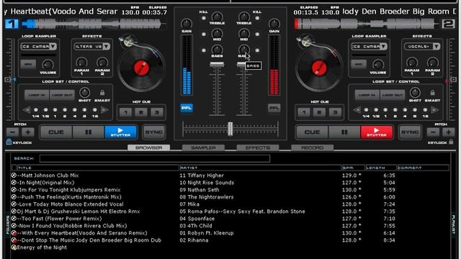Click deck 1 bass knob
461x259 pixels.
(217, 50)
